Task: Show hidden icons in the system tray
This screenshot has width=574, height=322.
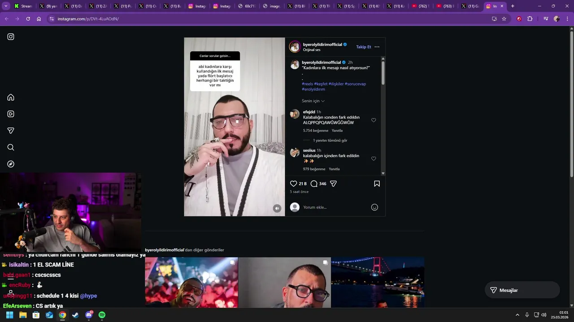Action: pyautogui.click(x=517, y=315)
